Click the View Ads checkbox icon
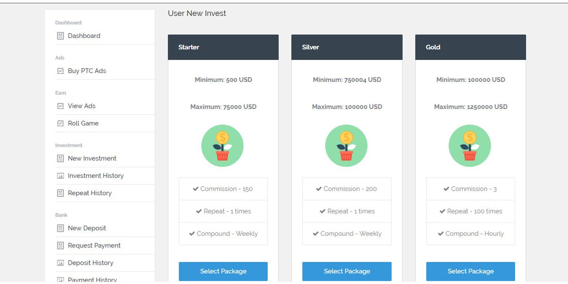 (x=60, y=106)
